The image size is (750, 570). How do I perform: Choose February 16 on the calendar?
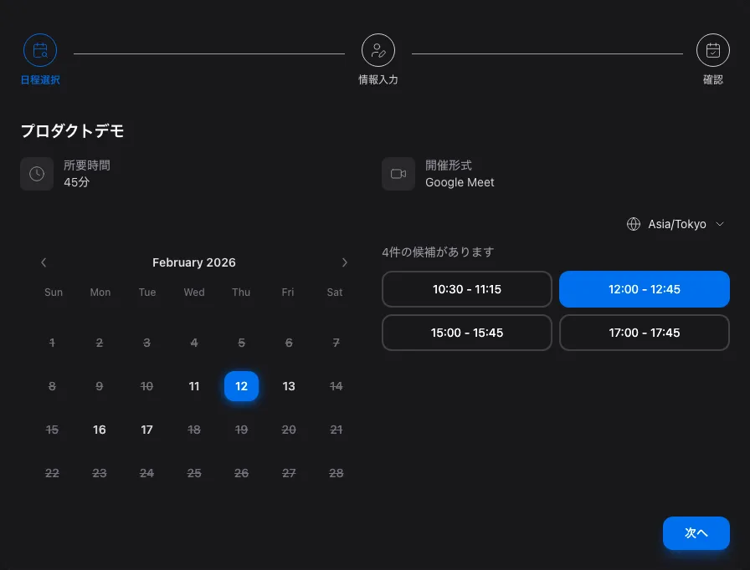click(x=100, y=430)
